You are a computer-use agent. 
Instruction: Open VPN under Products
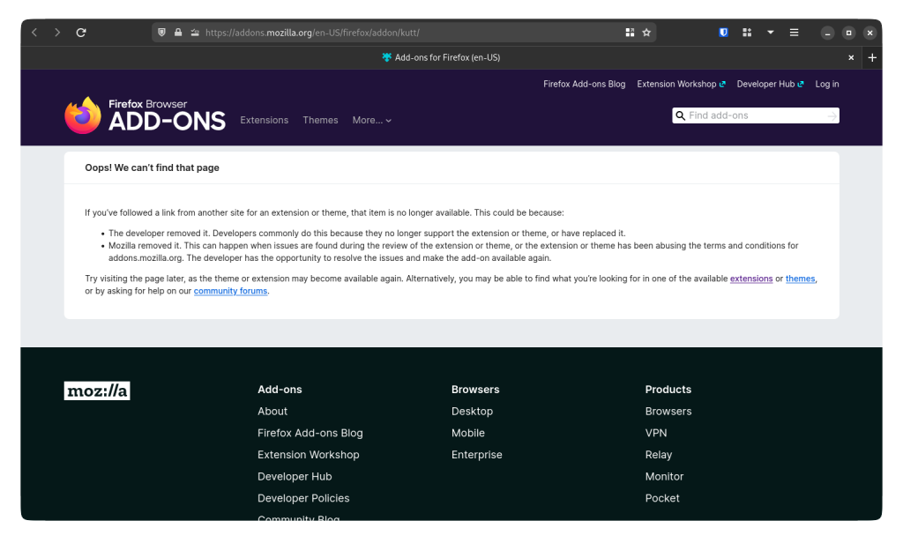point(656,433)
